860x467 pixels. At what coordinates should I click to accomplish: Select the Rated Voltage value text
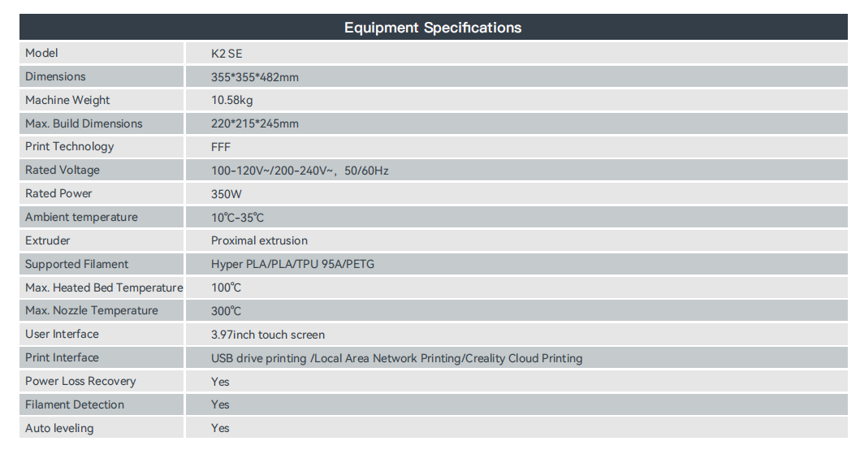click(300, 171)
